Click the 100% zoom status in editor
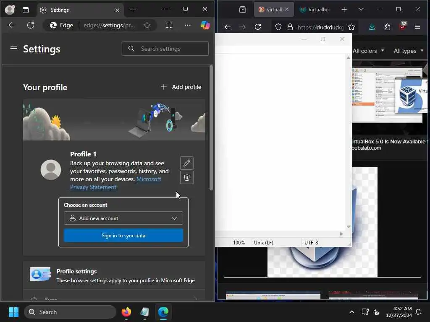 coord(239,243)
